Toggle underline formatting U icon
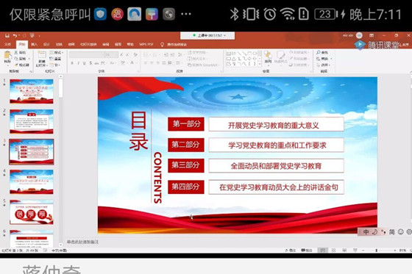Viewport: 412px width, 274px height. pos(84,63)
